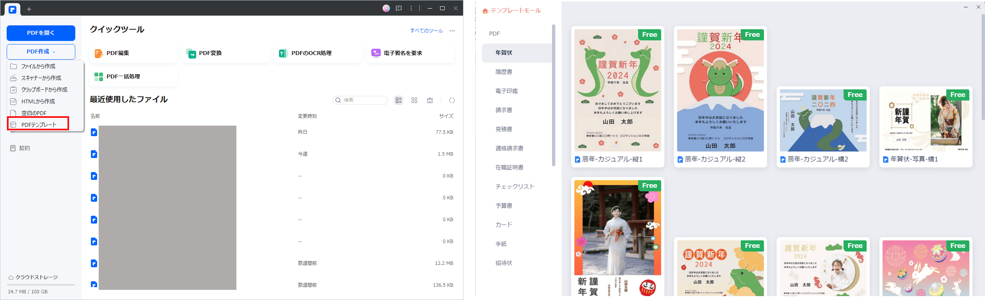
Task: Click the PDF一括処理 tool icon
Action: pyautogui.click(x=99, y=76)
